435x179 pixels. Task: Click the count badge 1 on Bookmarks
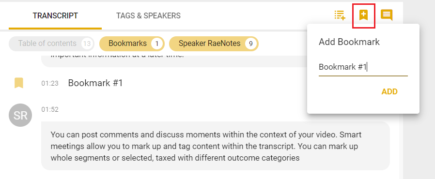pos(157,44)
